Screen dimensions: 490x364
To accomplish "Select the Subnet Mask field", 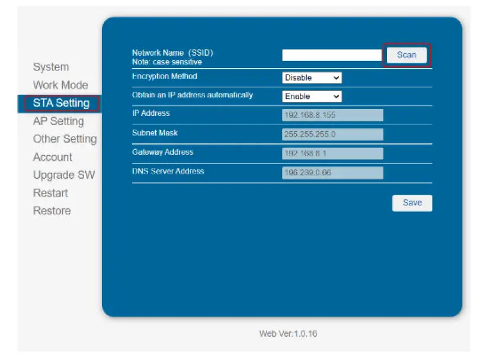I will 332,134.
